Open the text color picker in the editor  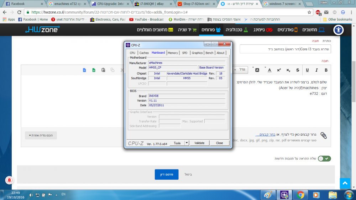click(269, 70)
